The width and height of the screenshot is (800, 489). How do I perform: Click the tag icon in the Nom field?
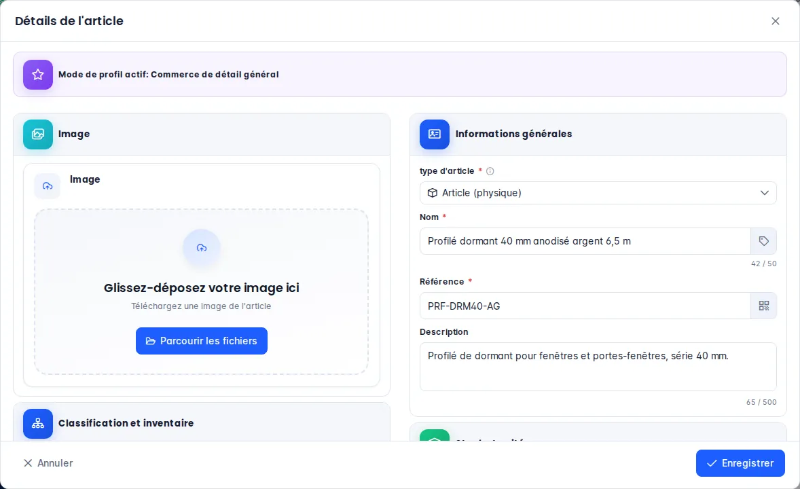(764, 241)
